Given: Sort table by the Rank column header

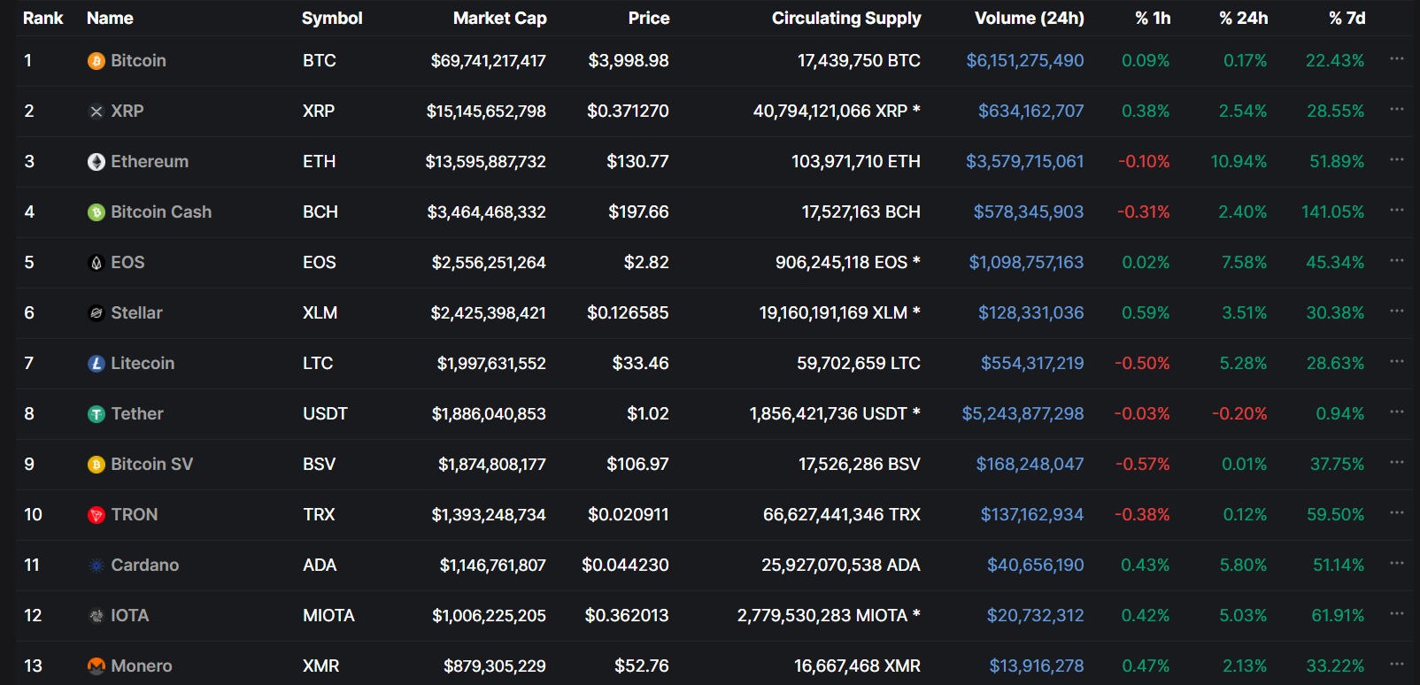Looking at the screenshot, I should (x=42, y=19).
